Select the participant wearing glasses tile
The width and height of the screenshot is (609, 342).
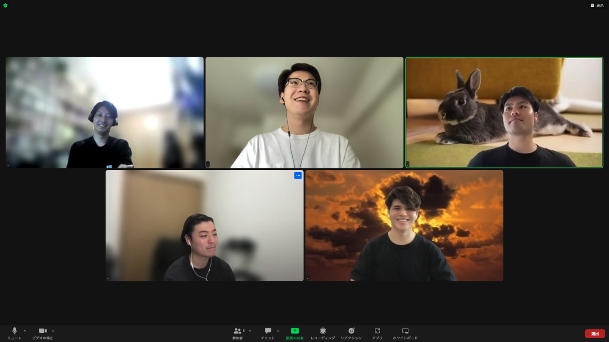pos(304,113)
